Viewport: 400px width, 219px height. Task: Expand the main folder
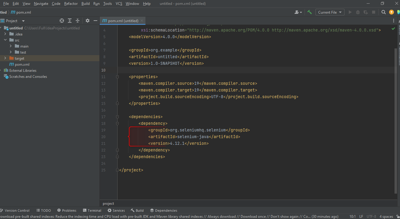click(x=11, y=46)
